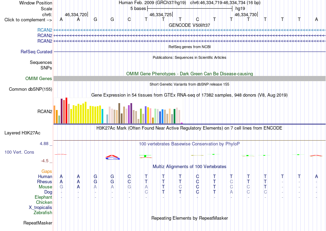Select the Elephant alignment row label
Image resolution: width=326 pixels, height=231 pixels.
point(43,197)
